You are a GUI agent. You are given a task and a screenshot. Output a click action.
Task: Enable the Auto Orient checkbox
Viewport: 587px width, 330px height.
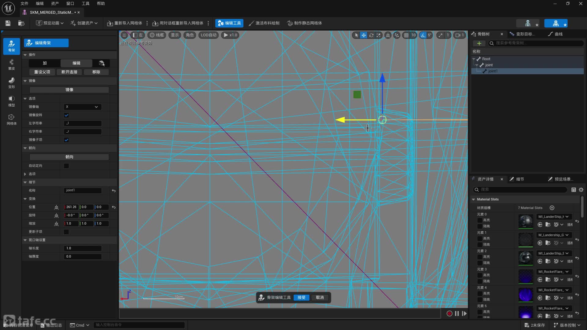pos(66,166)
